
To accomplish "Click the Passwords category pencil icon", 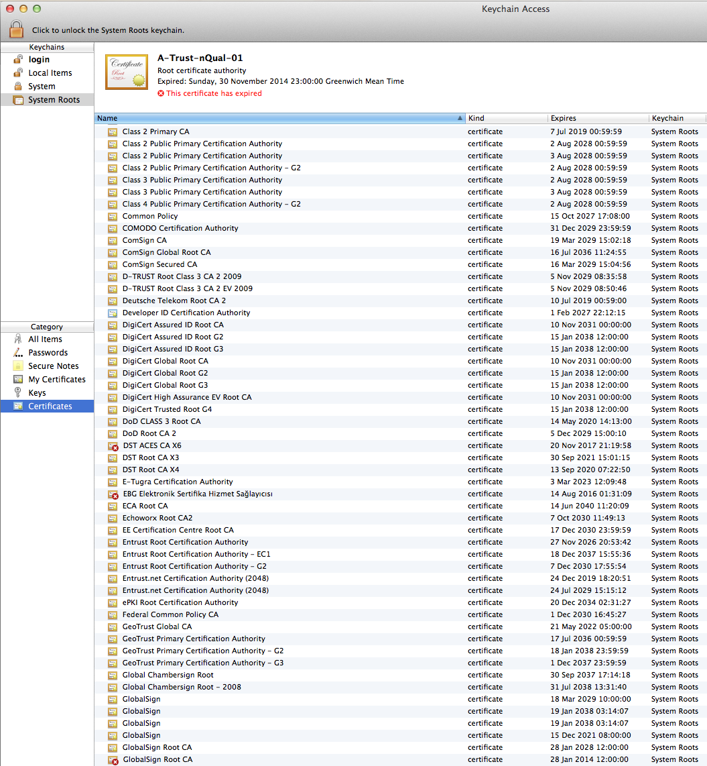I will (x=18, y=352).
